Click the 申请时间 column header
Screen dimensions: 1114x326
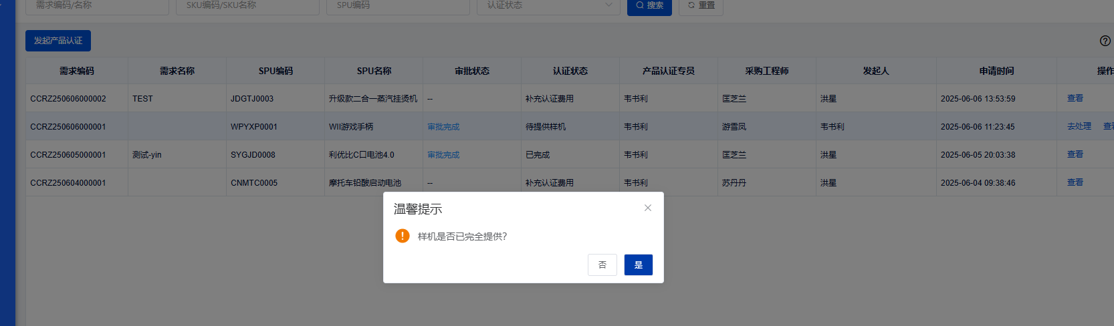[x=996, y=71]
